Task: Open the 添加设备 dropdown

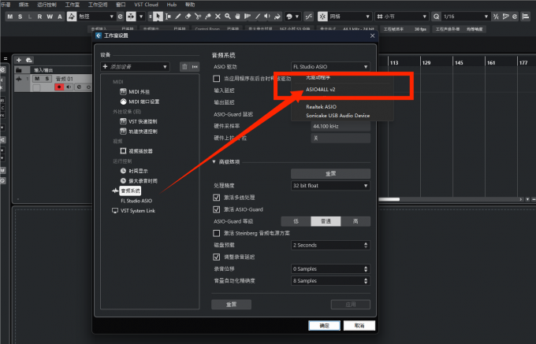Action: tap(136, 67)
